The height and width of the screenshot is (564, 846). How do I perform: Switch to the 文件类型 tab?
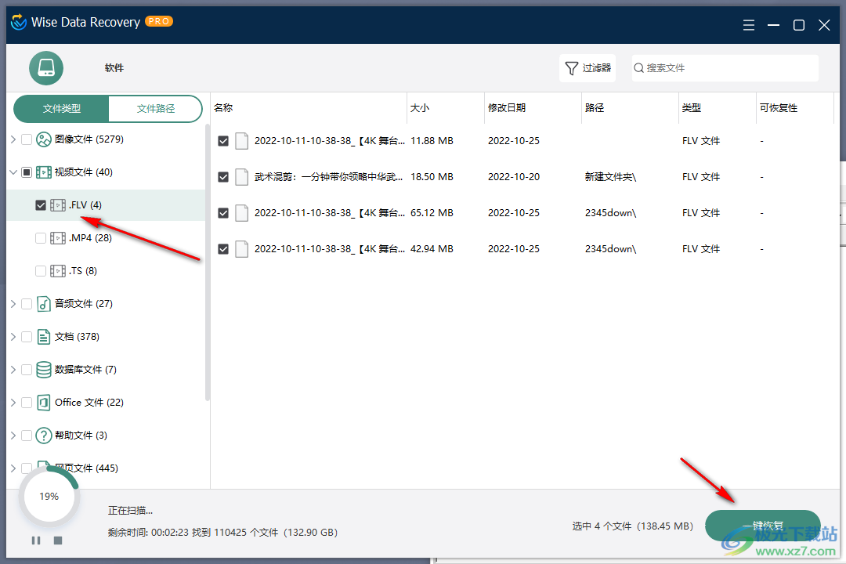(62, 109)
